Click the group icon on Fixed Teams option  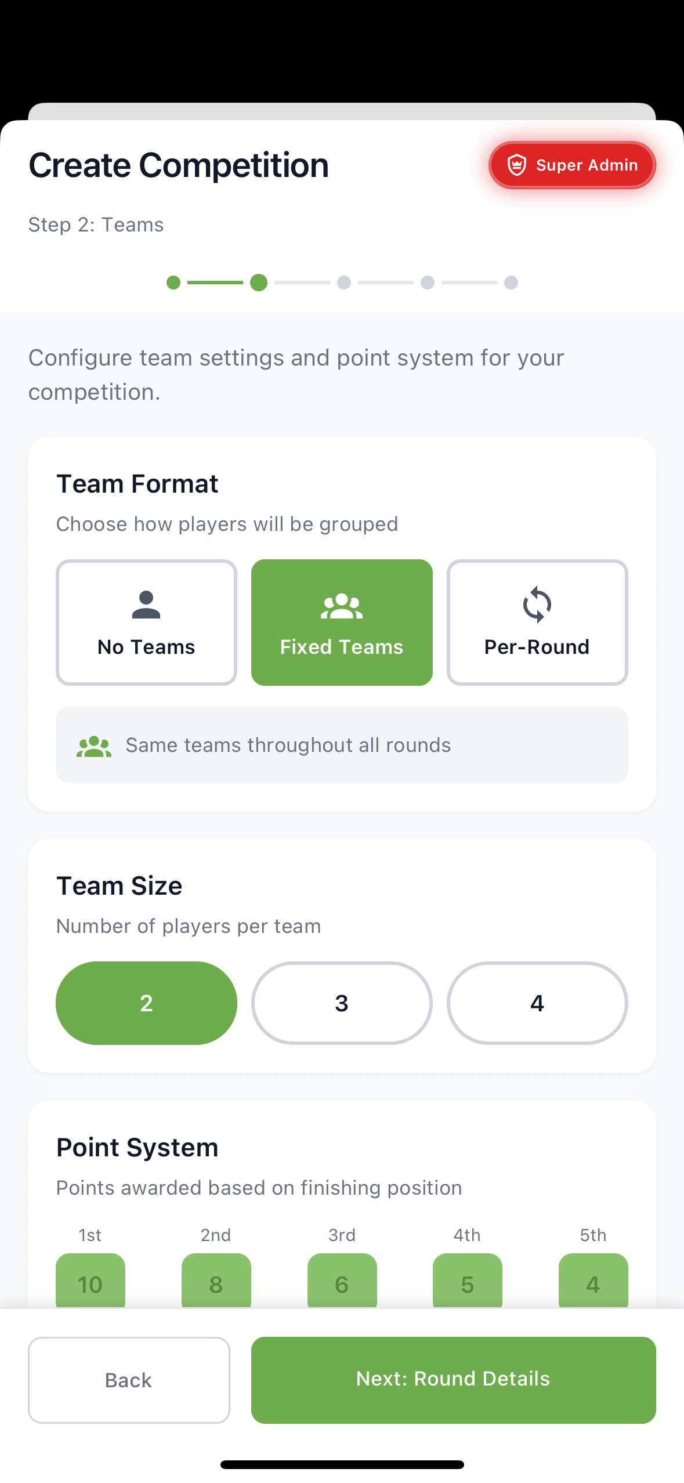341,606
